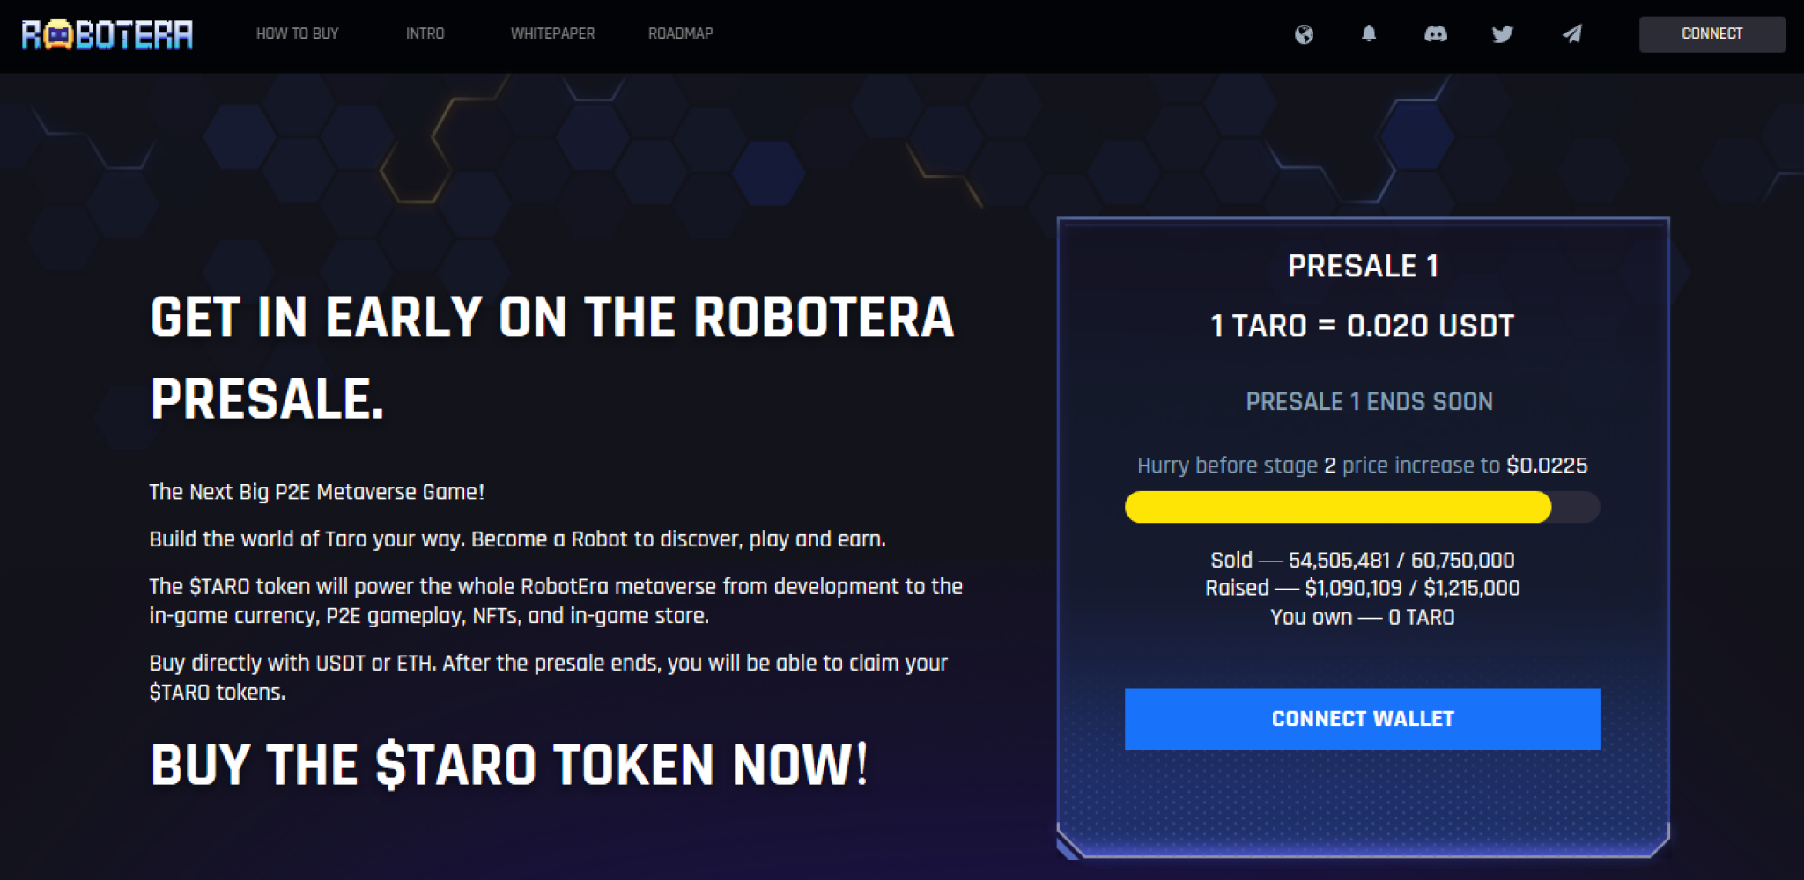Click the blue Connect Wallet button
The width and height of the screenshot is (1804, 880).
click(x=1362, y=719)
